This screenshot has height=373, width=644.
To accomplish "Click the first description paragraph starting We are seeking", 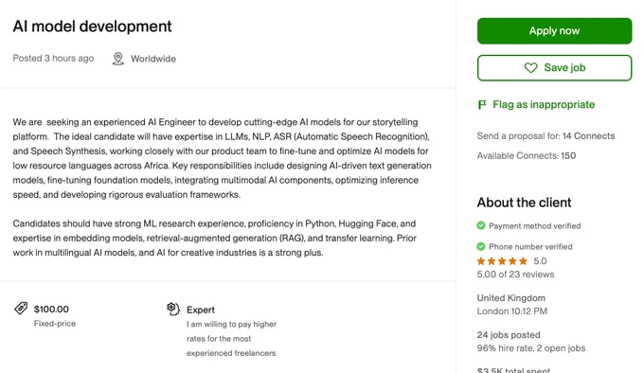I will pos(223,158).
